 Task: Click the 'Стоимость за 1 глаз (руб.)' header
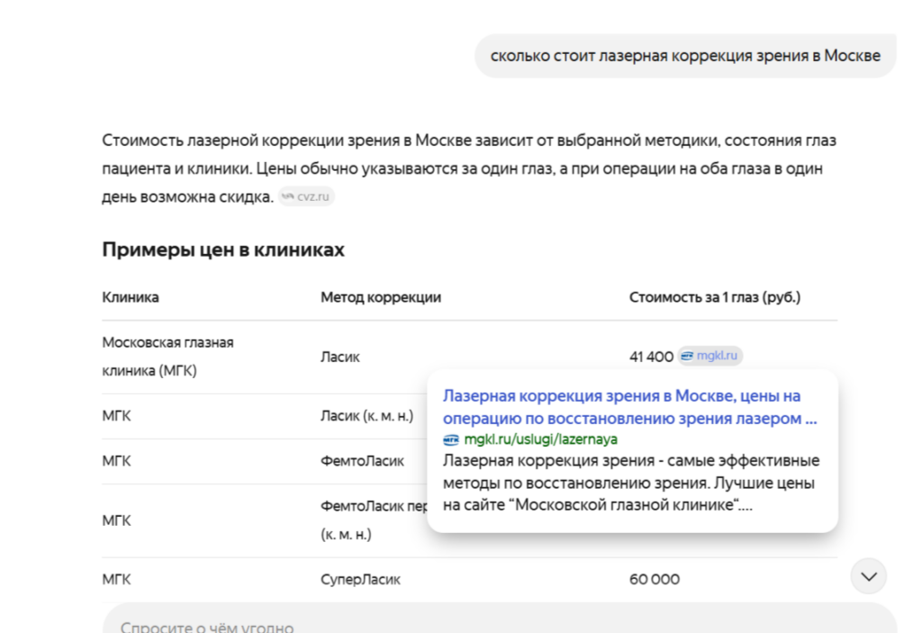(714, 297)
